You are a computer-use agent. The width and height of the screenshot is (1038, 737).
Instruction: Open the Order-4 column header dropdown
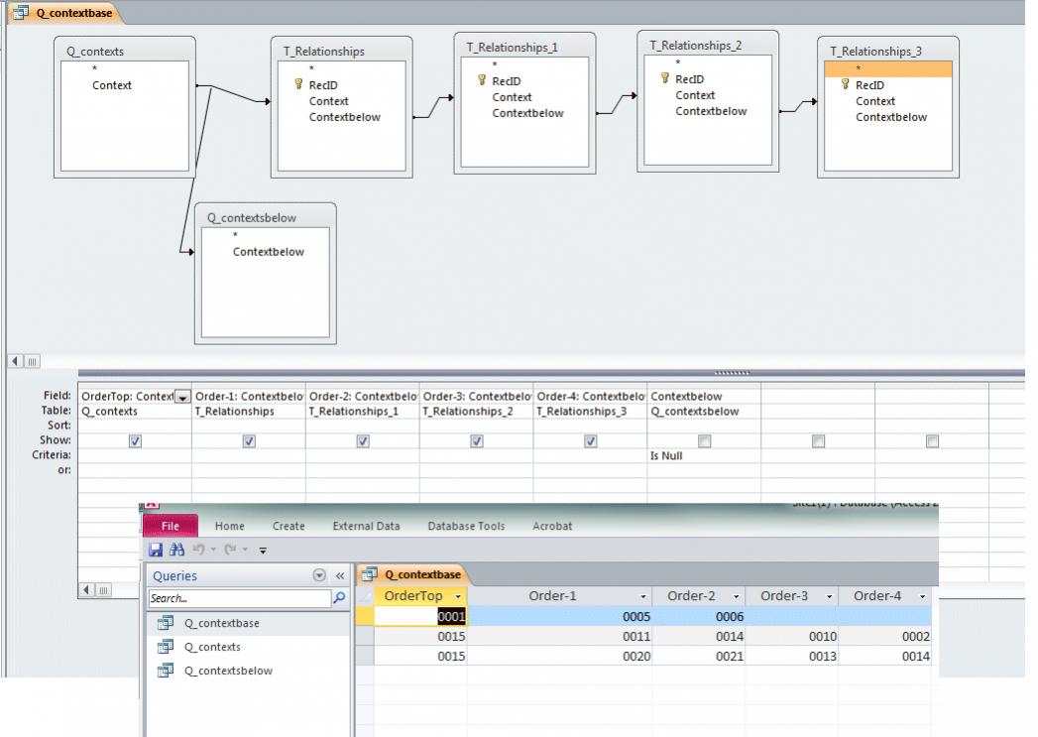pyautogui.click(x=922, y=596)
